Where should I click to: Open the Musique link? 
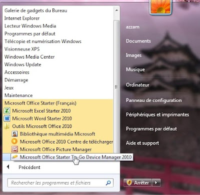pos(135,69)
